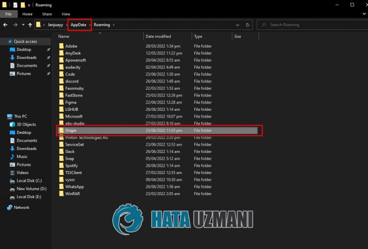Viewport: 368px width, 249px height.
Task: Open the Recent locations dropdown arrow
Action: pyautogui.click(x=23, y=25)
